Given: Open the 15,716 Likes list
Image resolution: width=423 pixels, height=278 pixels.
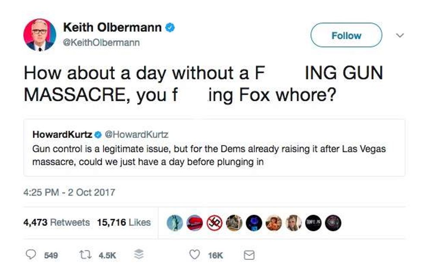Looking at the screenshot, I should click(124, 222).
